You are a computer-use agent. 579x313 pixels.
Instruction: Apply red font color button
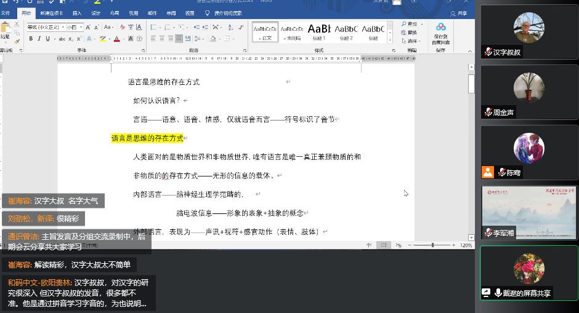(x=116, y=39)
